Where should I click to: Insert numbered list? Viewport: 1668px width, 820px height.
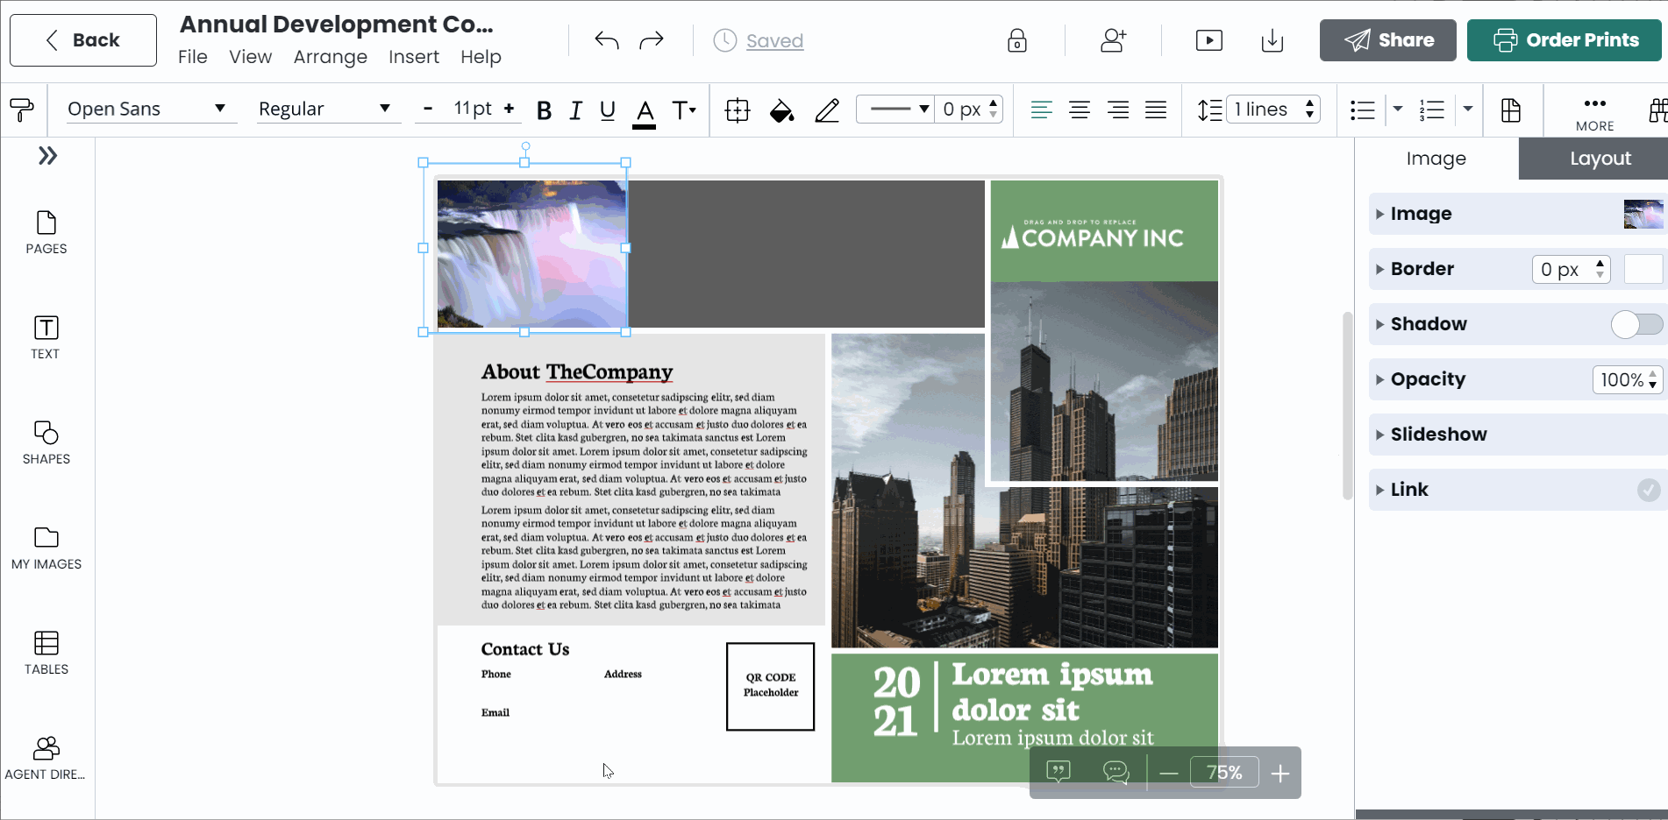(x=1432, y=110)
